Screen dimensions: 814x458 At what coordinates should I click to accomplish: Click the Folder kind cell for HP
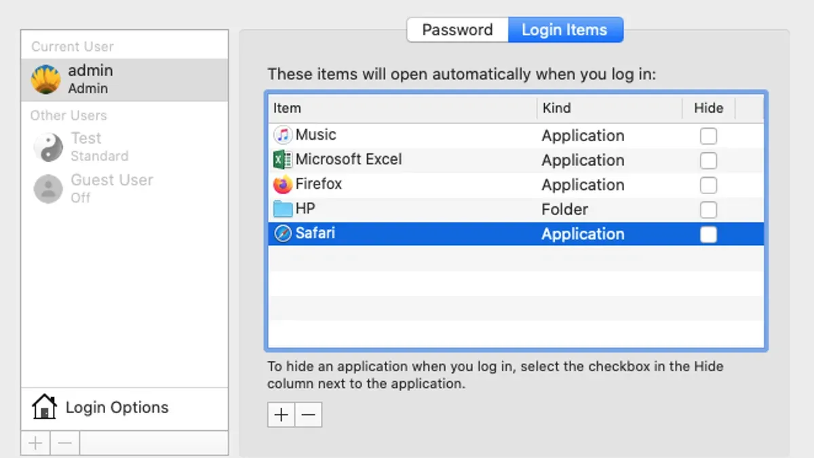point(564,209)
